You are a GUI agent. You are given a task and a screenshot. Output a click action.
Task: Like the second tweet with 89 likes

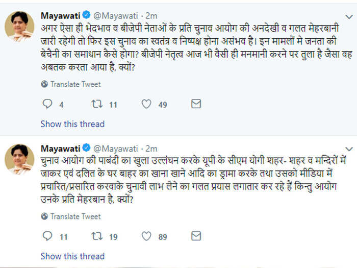pos(146,236)
